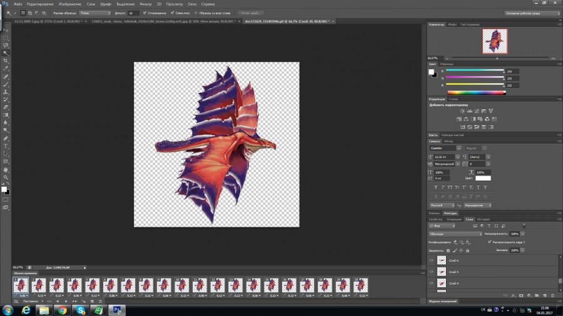Select the Magic Wand tool
The height and width of the screenshot is (316, 563).
(6, 53)
